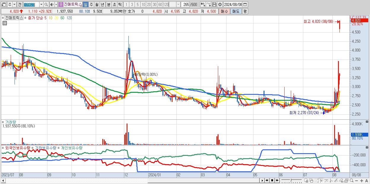
Task: Click the 외국인보유수량 indicator label
Action: [17, 148]
